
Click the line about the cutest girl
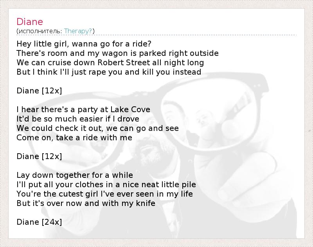[105, 194]
